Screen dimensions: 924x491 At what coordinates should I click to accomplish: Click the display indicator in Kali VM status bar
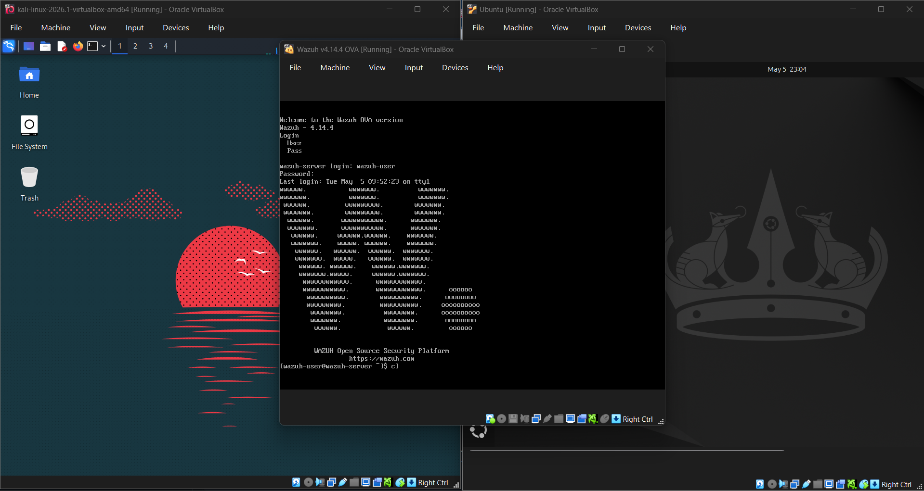tap(366, 482)
